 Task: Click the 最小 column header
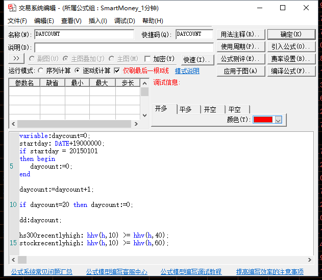(x=77, y=83)
